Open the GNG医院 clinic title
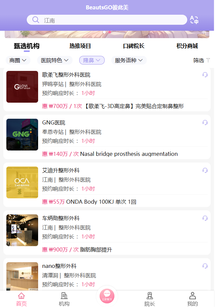215x307 pixels. [53, 122]
